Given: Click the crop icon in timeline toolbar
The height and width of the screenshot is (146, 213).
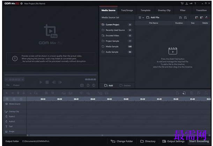Looking at the screenshot, I should [53, 93].
